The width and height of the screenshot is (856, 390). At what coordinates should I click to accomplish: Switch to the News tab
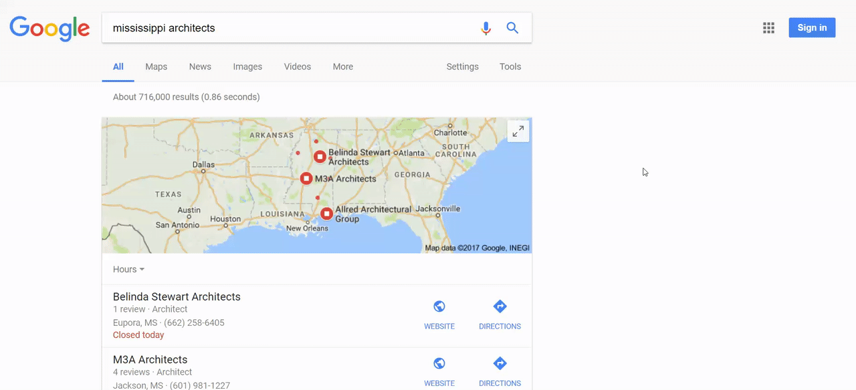click(x=200, y=67)
